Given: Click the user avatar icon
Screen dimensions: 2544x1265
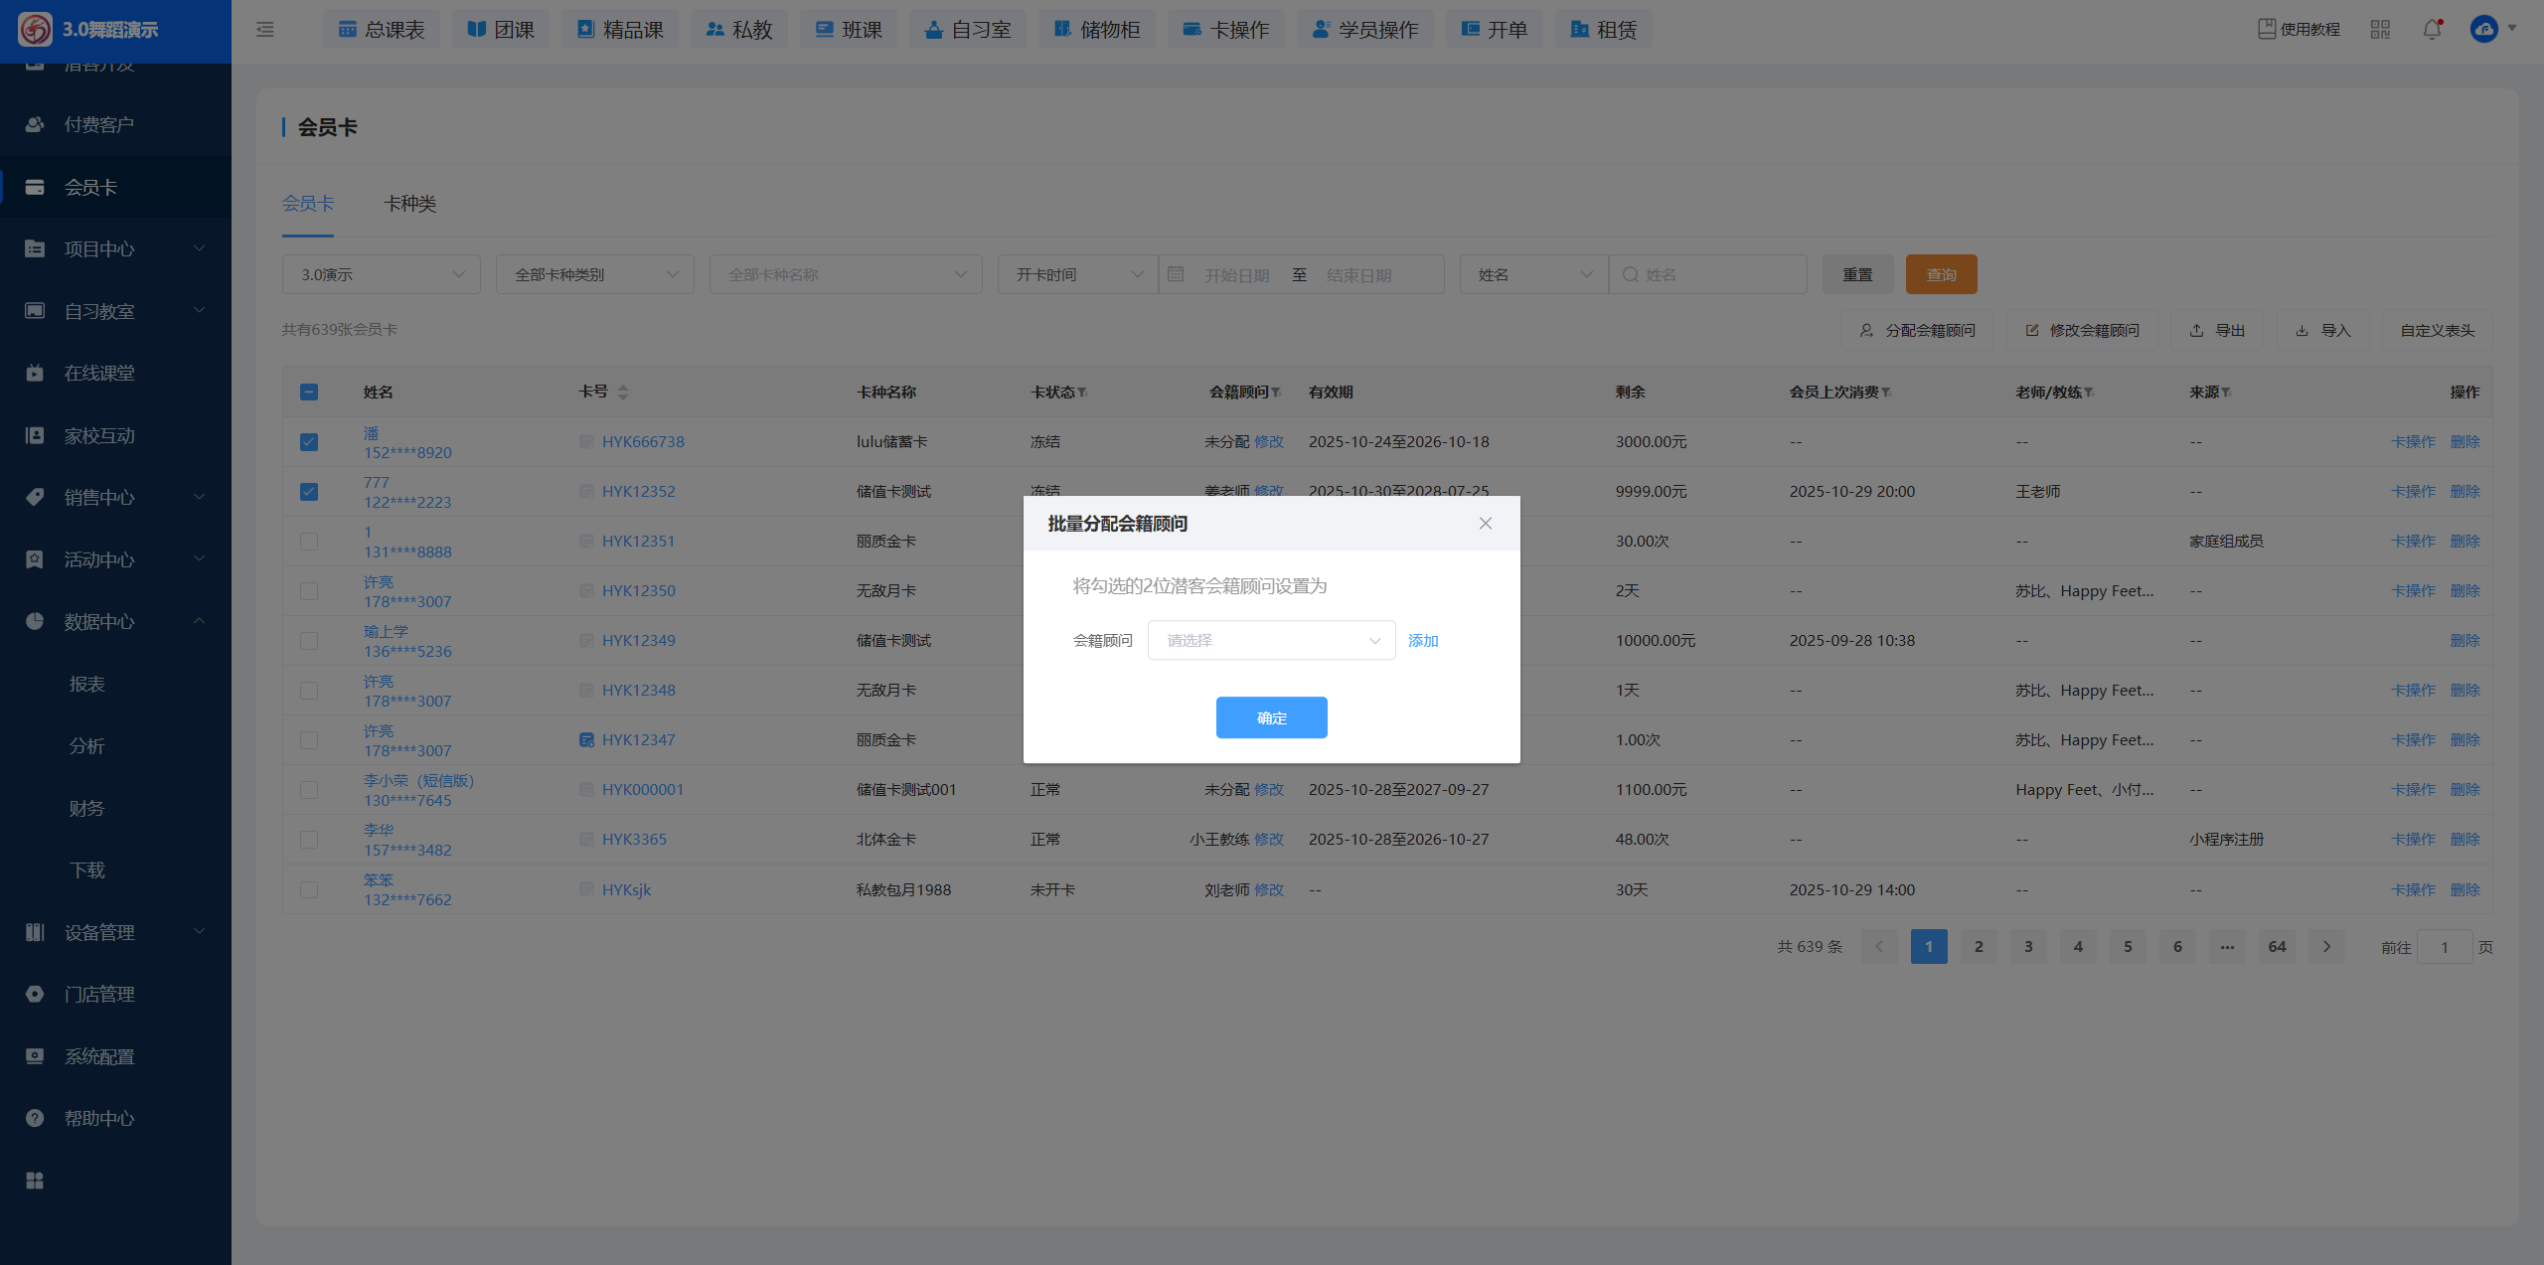Looking at the screenshot, I should pyautogui.click(x=2483, y=30).
